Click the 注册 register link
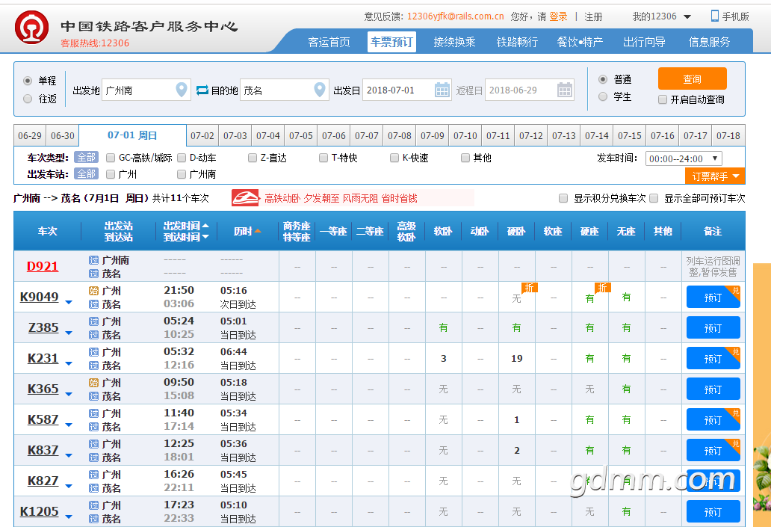 593,16
